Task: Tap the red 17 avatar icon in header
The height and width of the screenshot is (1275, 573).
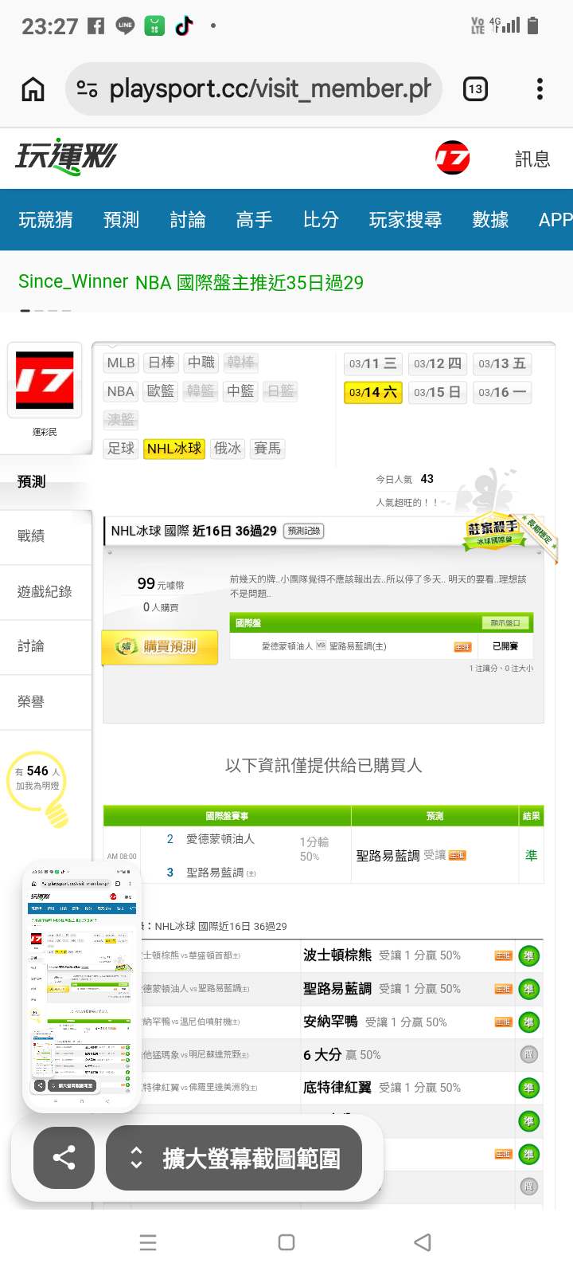Action: 453,158
